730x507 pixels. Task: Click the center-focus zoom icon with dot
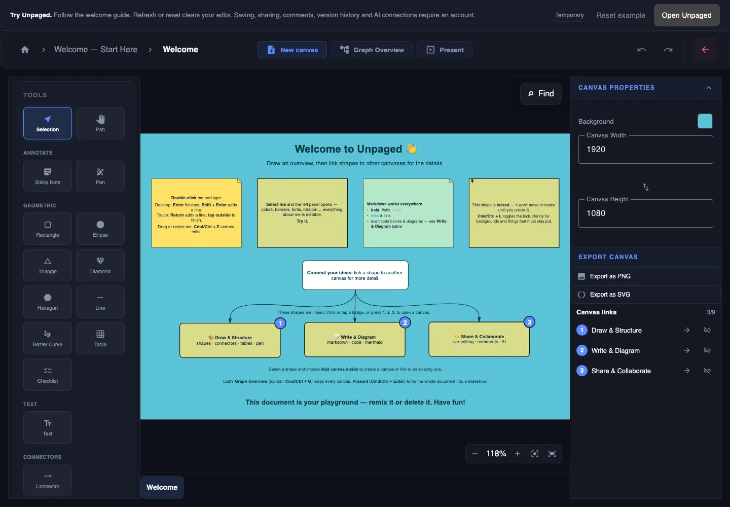pos(535,454)
